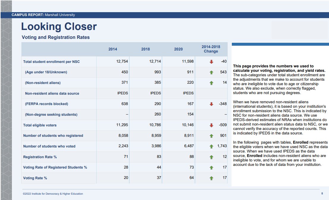This screenshot has height=200, width=329.
Task: Click the green up arrow in Voting Rate % row
Action: click(x=211, y=178)
